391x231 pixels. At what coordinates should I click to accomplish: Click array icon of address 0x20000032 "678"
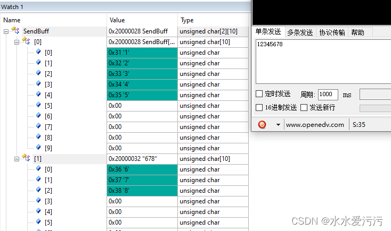tap(26, 158)
